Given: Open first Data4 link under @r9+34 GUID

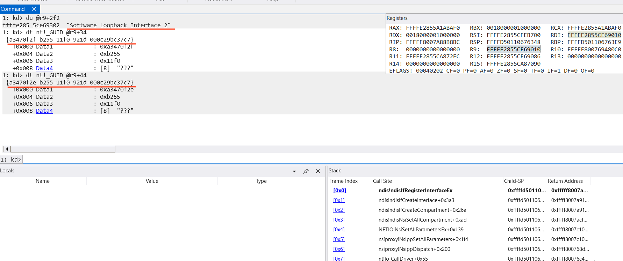Looking at the screenshot, I should pyautogui.click(x=44, y=68).
